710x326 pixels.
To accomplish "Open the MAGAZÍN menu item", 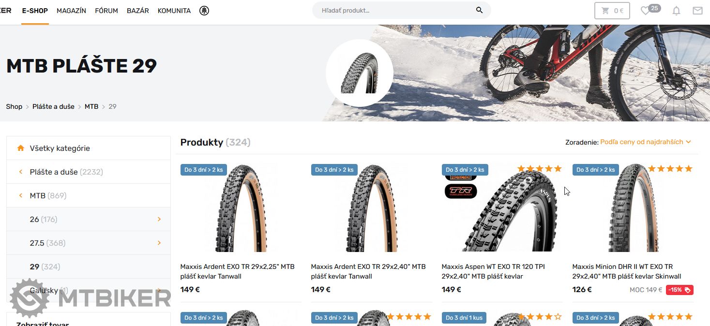I will tap(71, 11).
